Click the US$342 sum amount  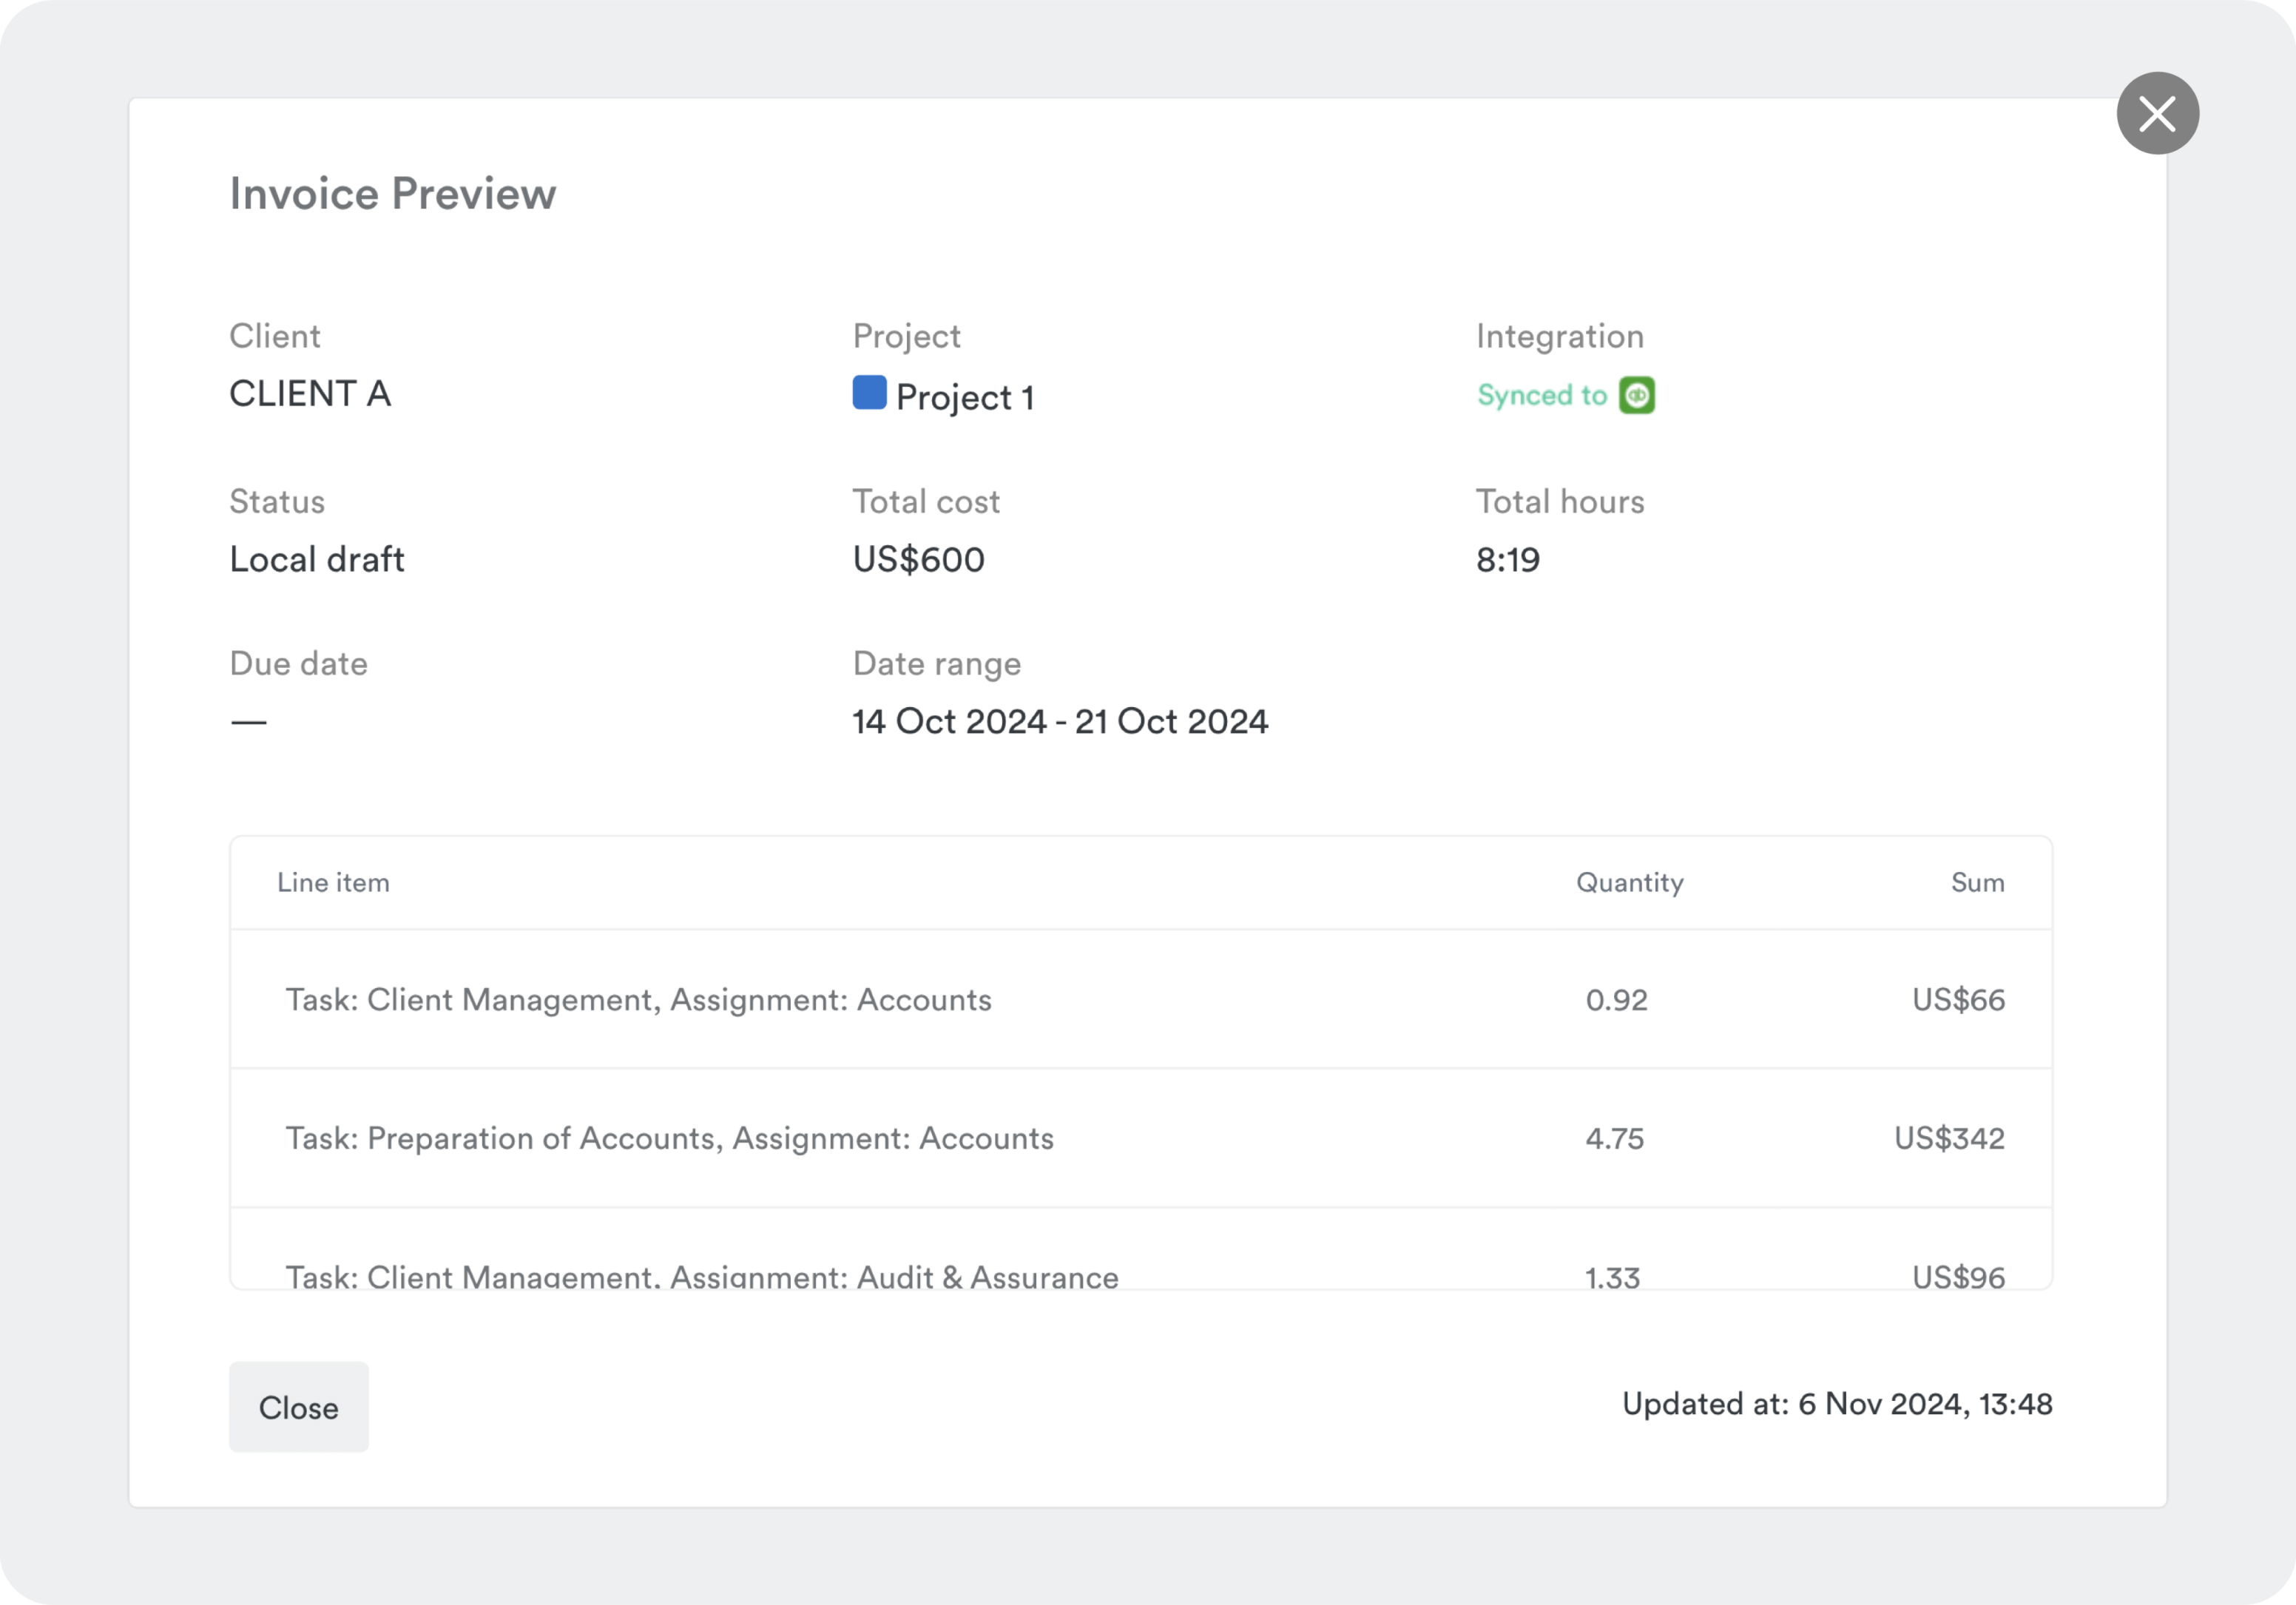(x=1949, y=1138)
